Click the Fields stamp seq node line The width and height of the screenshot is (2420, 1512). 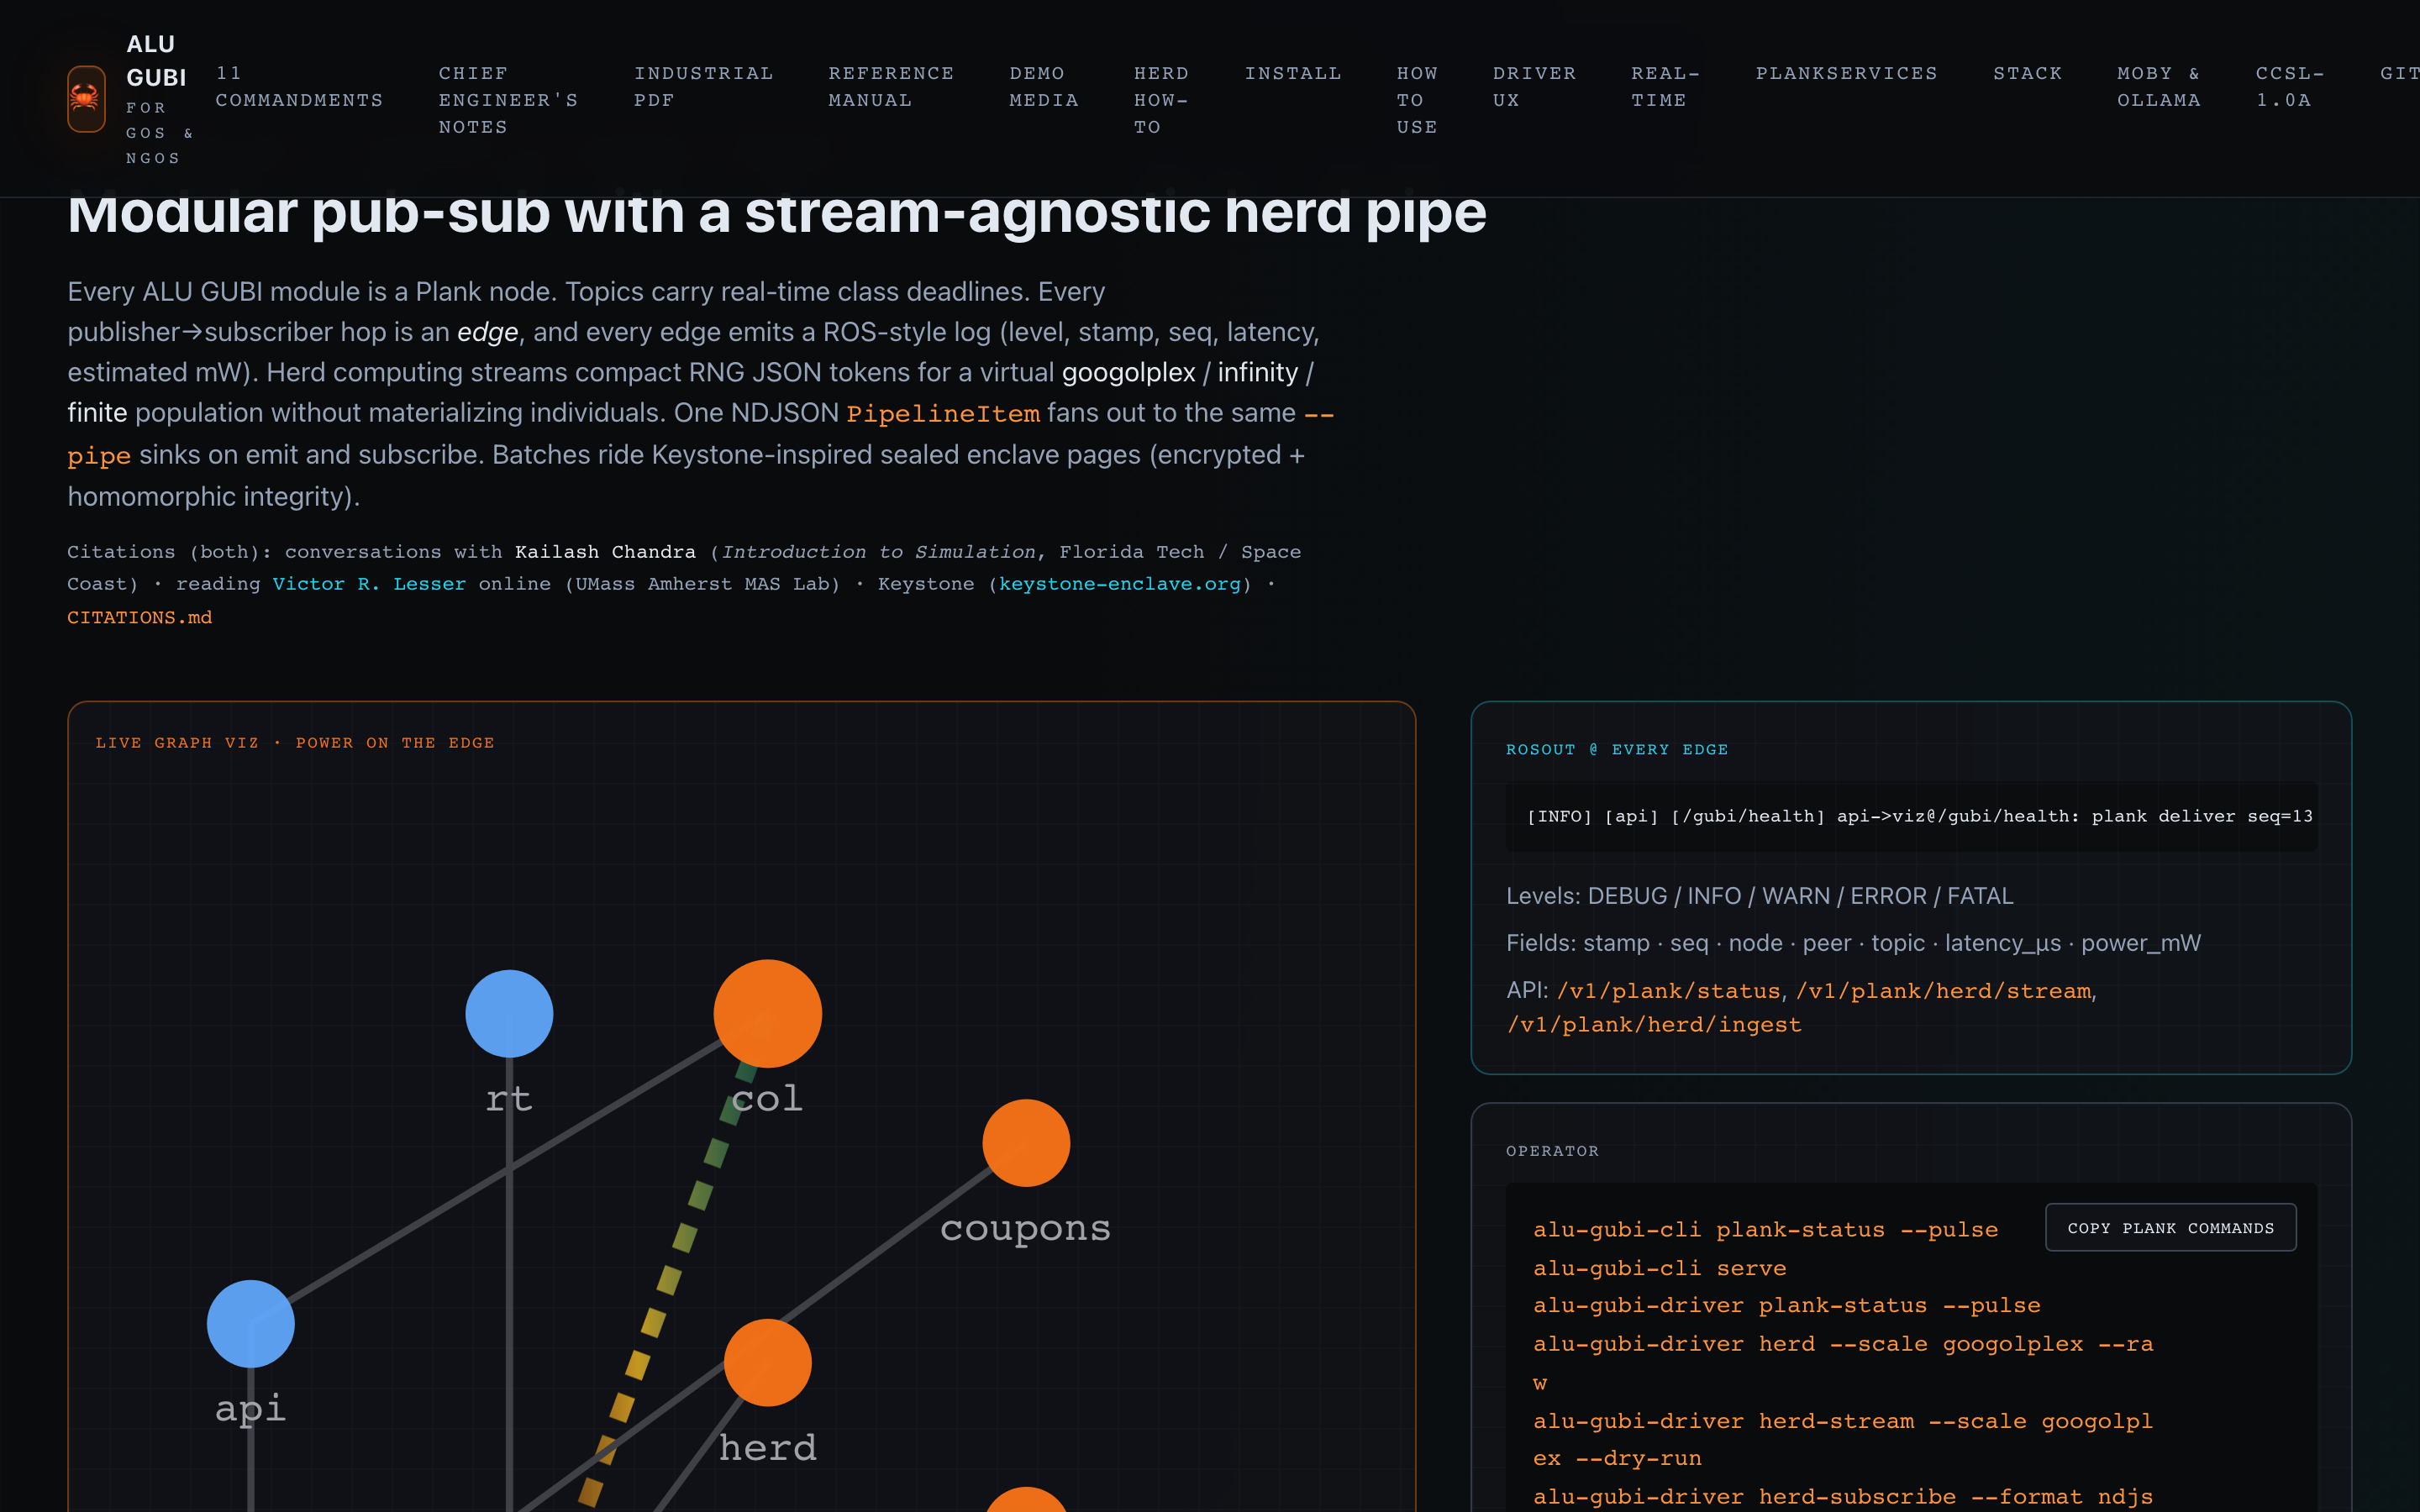pos(1853,943)
